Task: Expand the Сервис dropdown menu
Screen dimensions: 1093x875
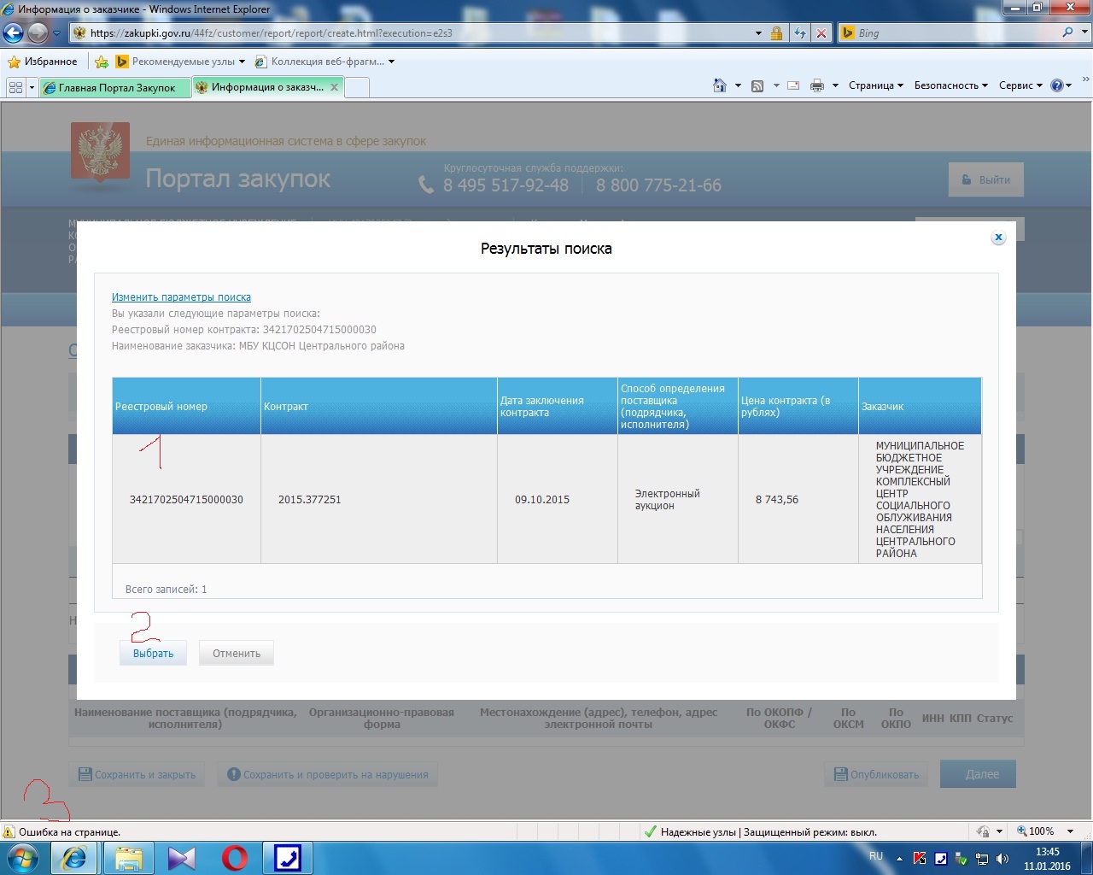Action: [1020, 85]
